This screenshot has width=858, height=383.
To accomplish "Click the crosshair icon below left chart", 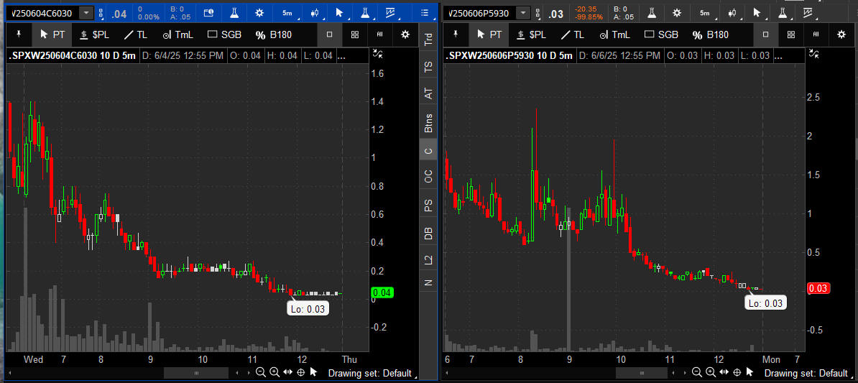I will coord(300,372).
